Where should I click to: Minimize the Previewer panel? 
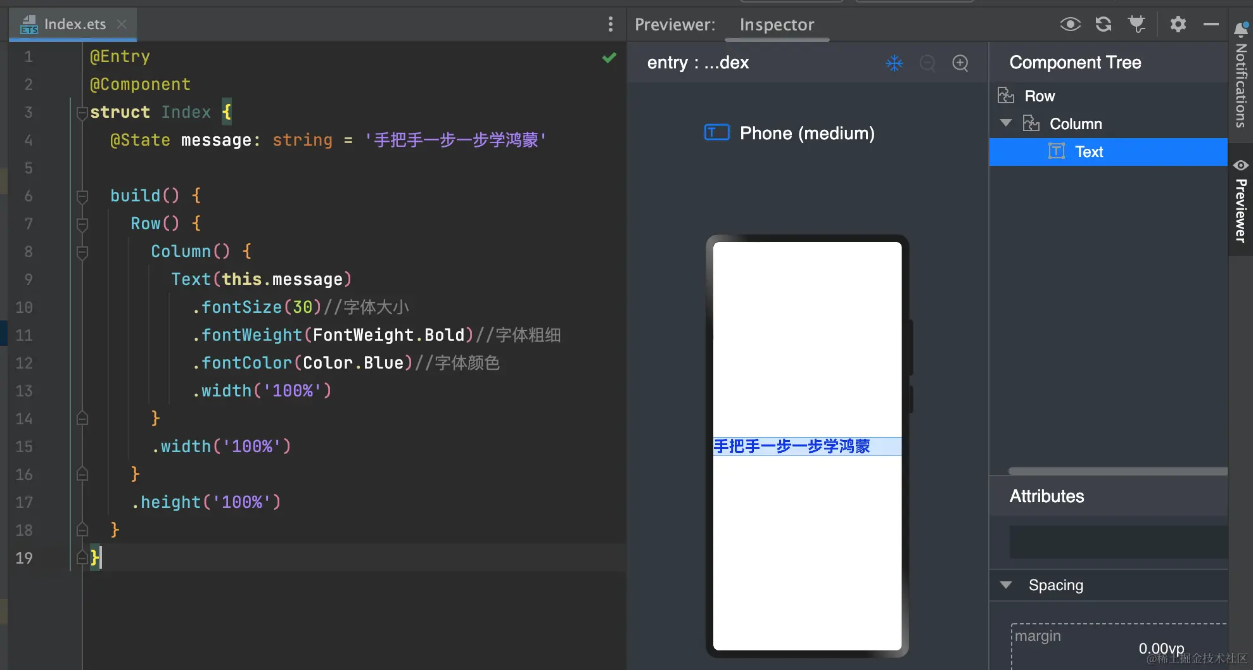pos(1211,24)
